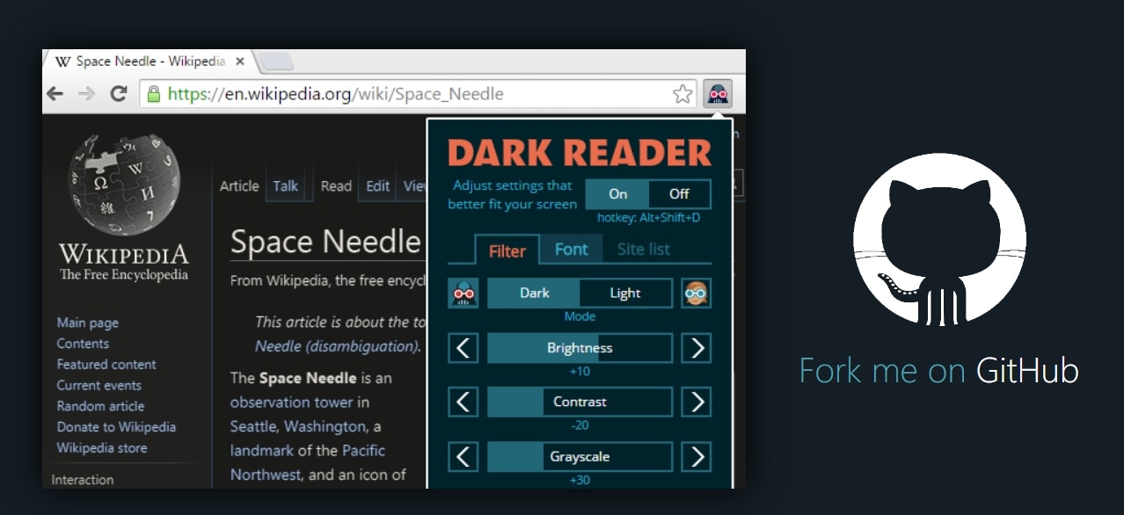Screen dimensions: 1124x515
Task: Click the dark mode character icon
Action: point(463,294)
